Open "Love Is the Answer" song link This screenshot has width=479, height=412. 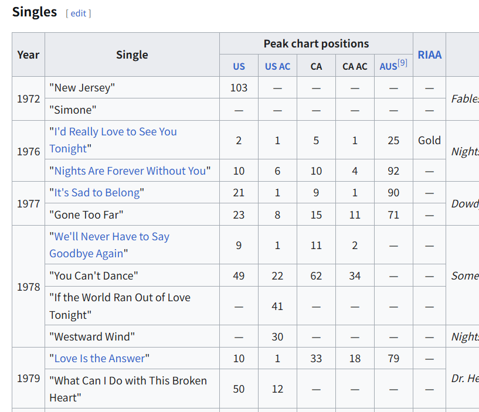pyautogui.click(x=100, y=358)
